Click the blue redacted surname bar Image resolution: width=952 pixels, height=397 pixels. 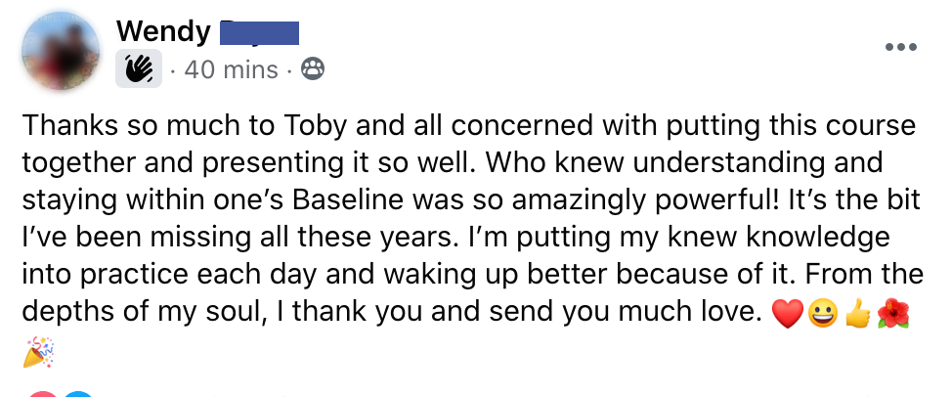(x=259, y=33)
